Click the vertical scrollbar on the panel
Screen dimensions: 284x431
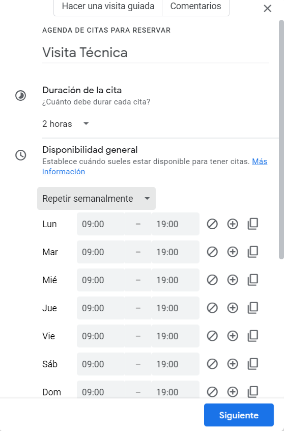(281, 140)
